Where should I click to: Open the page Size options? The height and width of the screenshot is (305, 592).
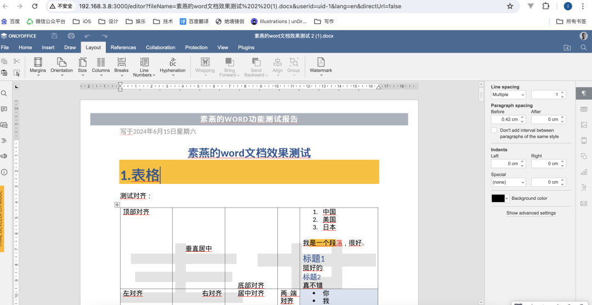82,67
